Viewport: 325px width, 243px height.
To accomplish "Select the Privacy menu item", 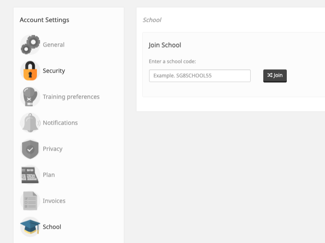I will click(52, 149).
